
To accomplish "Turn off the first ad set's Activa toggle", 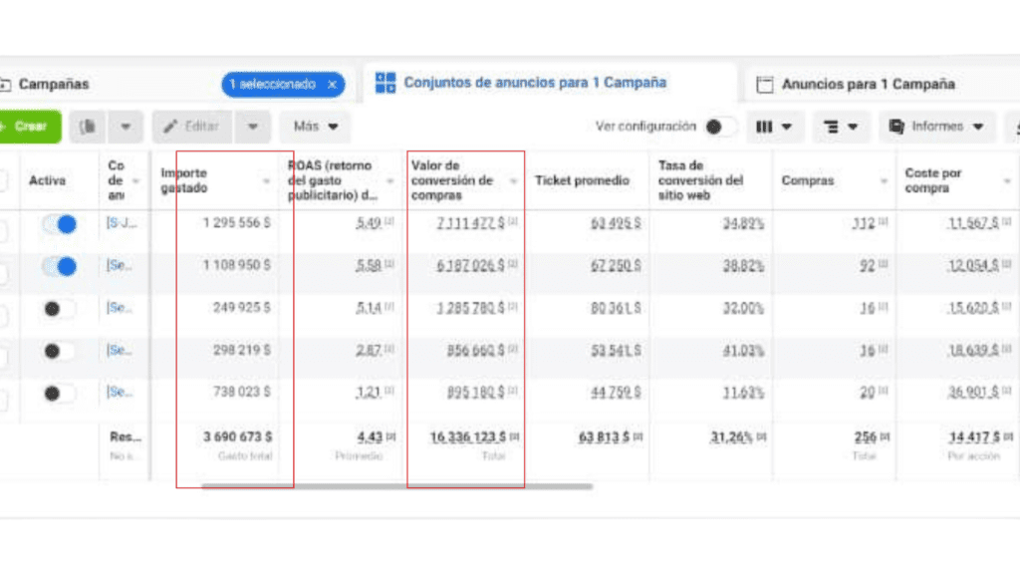I will click(x=59, y=224).
